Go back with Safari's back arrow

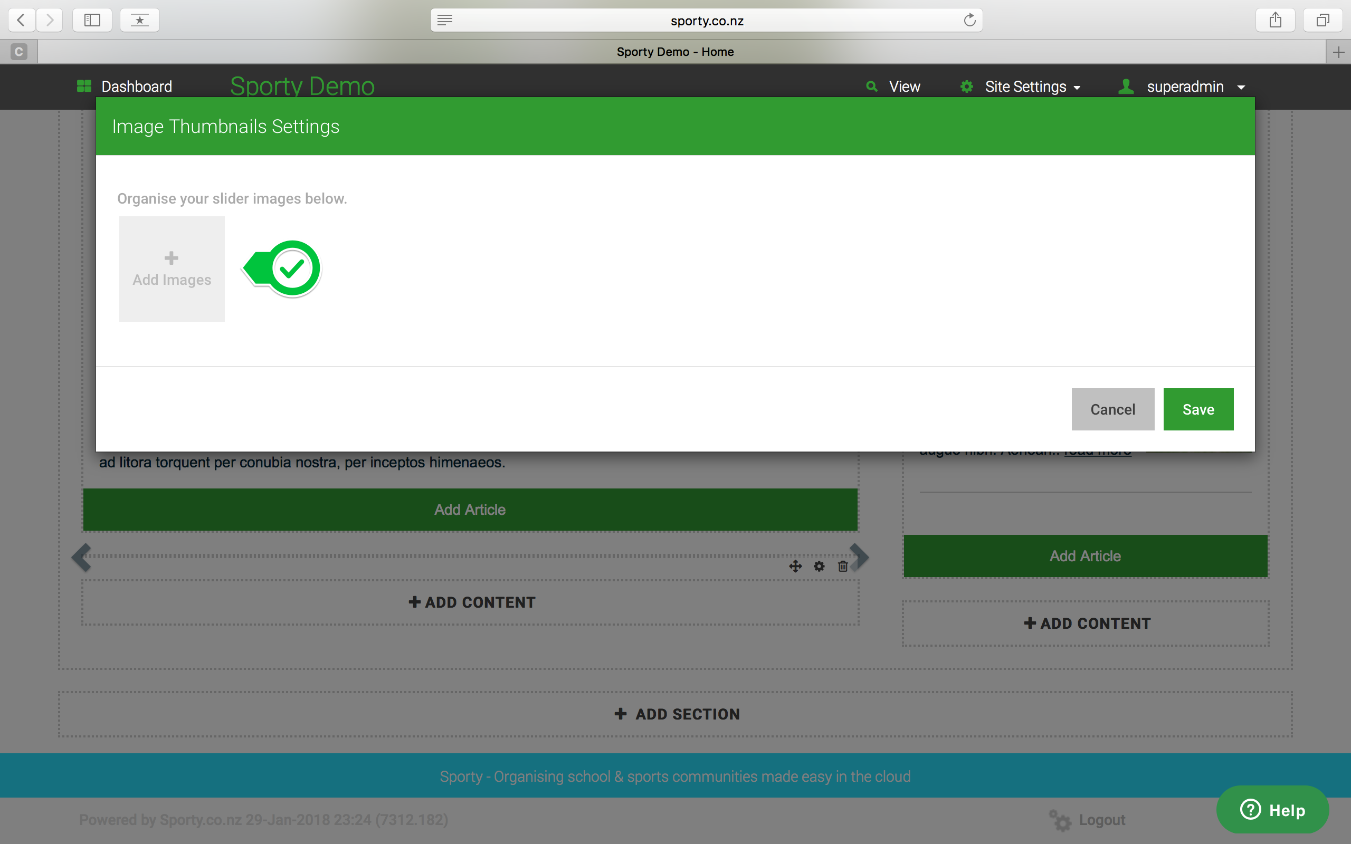(21, 20)
